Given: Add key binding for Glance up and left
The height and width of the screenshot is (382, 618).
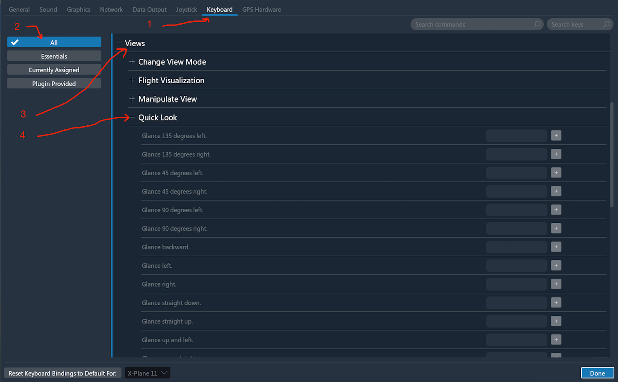Looking at the screenshot, I should (x=556, y=340).
